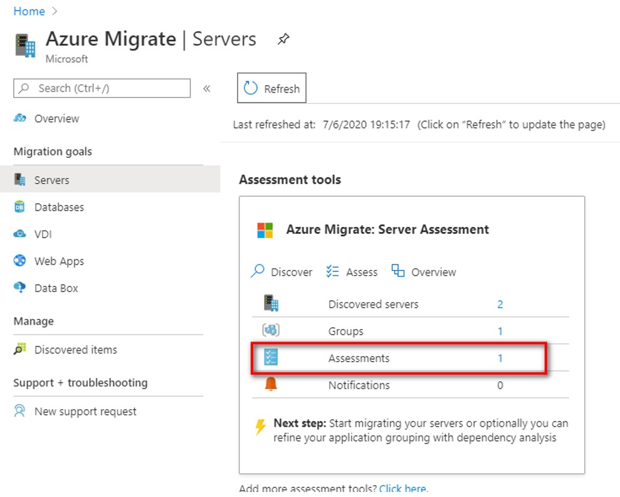Open Overview in the sidebar
The image size is (620, 497).
(56, 118)
